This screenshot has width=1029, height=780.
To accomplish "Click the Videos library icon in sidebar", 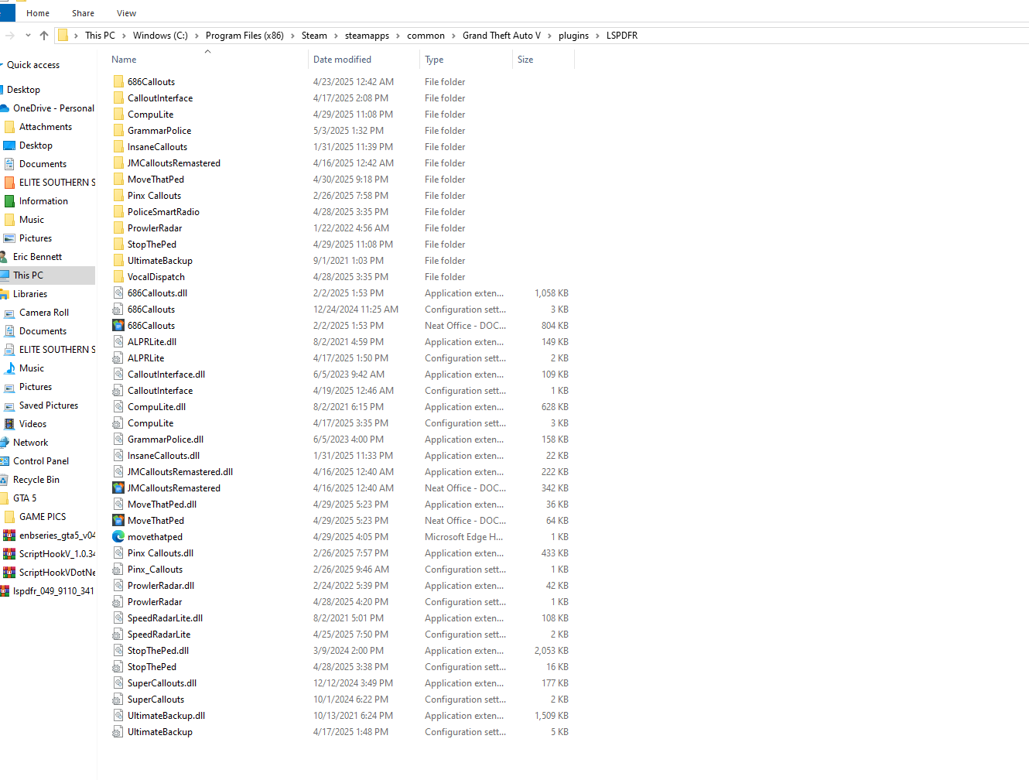I will (x=9, y=424).
